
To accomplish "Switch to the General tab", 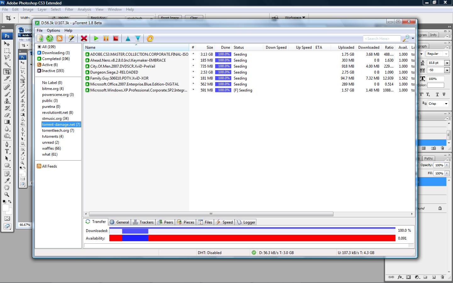I will 120,222.
